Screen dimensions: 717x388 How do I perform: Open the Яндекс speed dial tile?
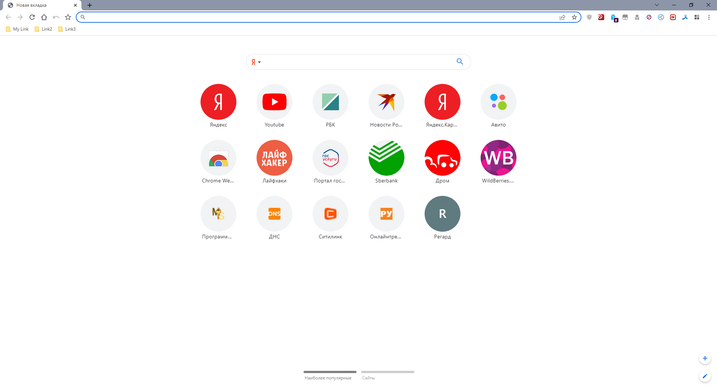(x=218, y=102)
